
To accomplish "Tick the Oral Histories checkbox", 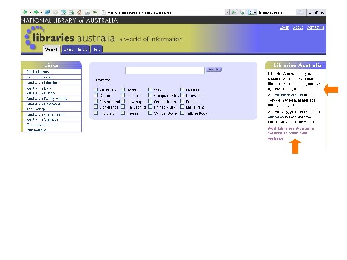I will (150, 101).
